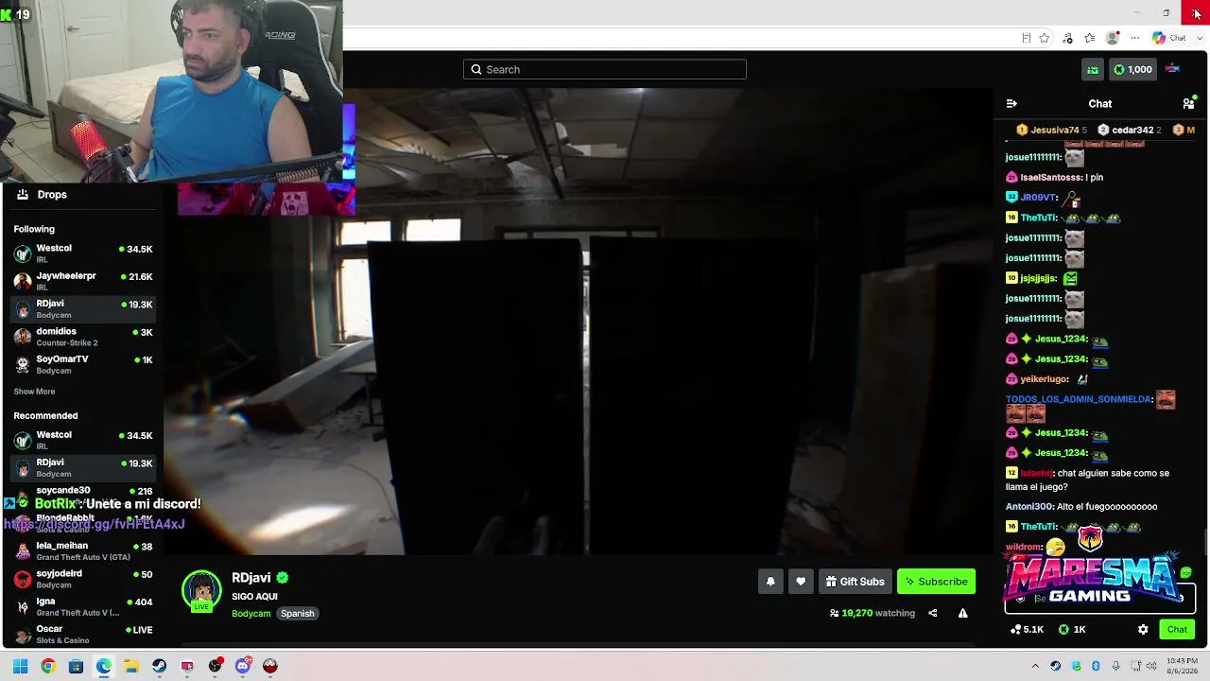The image size is (1210, 681).
Task: Click RDjavi's live profile avatar
Action: pos(201,591)
